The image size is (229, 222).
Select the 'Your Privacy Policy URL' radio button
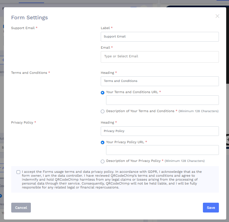(102, 142)
